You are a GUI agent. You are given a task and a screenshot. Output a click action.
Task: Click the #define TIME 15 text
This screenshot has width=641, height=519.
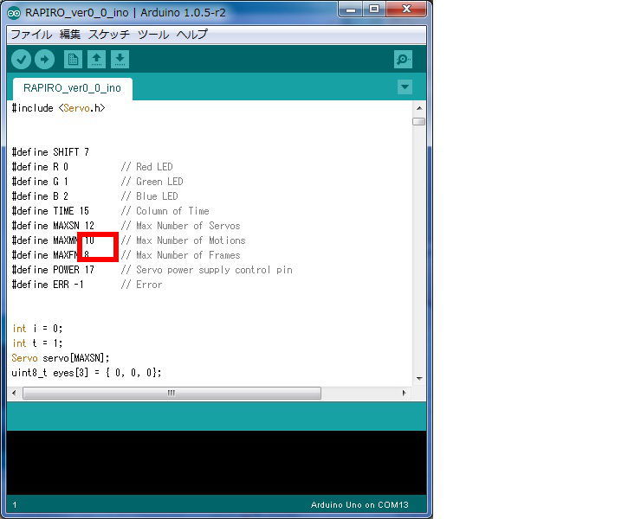pyautogui.click(x=50, y=211)
